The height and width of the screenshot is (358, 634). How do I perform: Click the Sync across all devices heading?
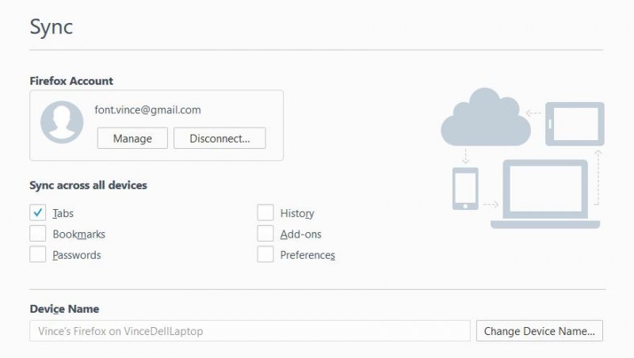(88, 185)
